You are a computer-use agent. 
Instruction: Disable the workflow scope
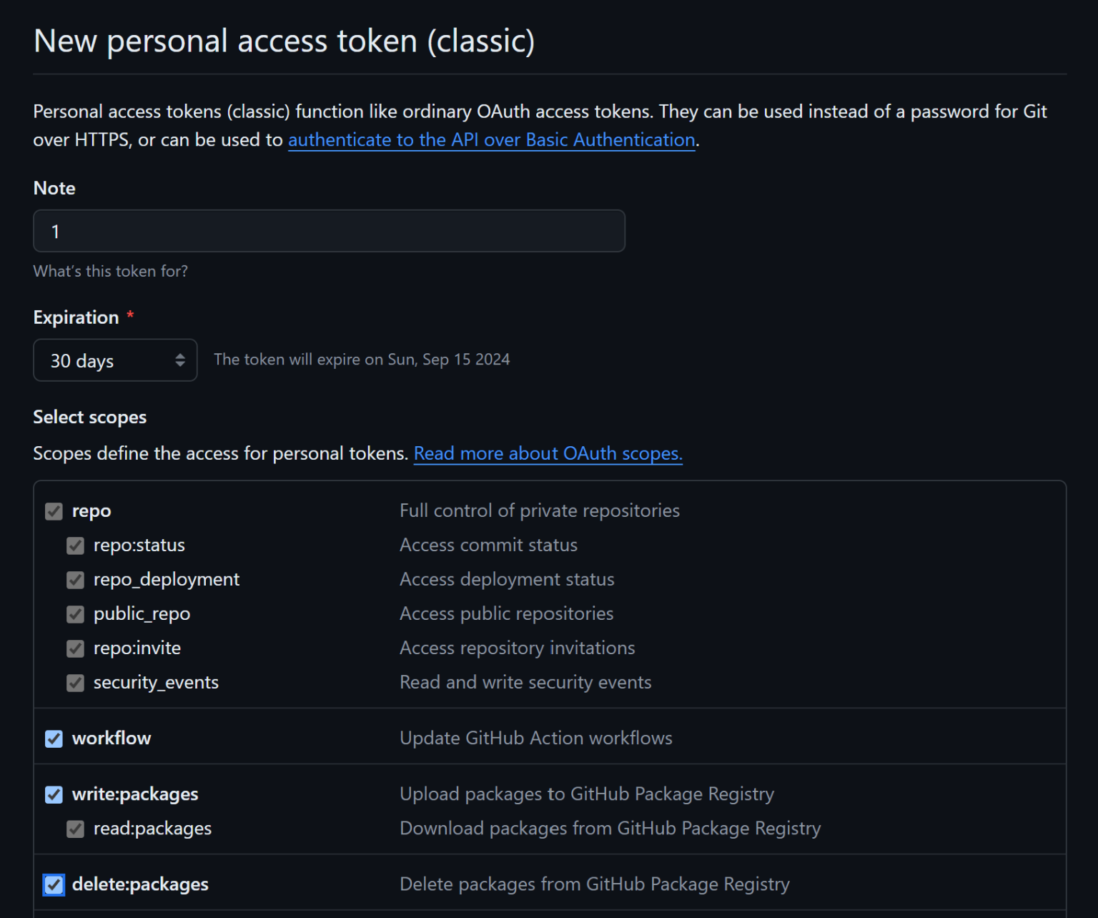[x=54, y=738]
